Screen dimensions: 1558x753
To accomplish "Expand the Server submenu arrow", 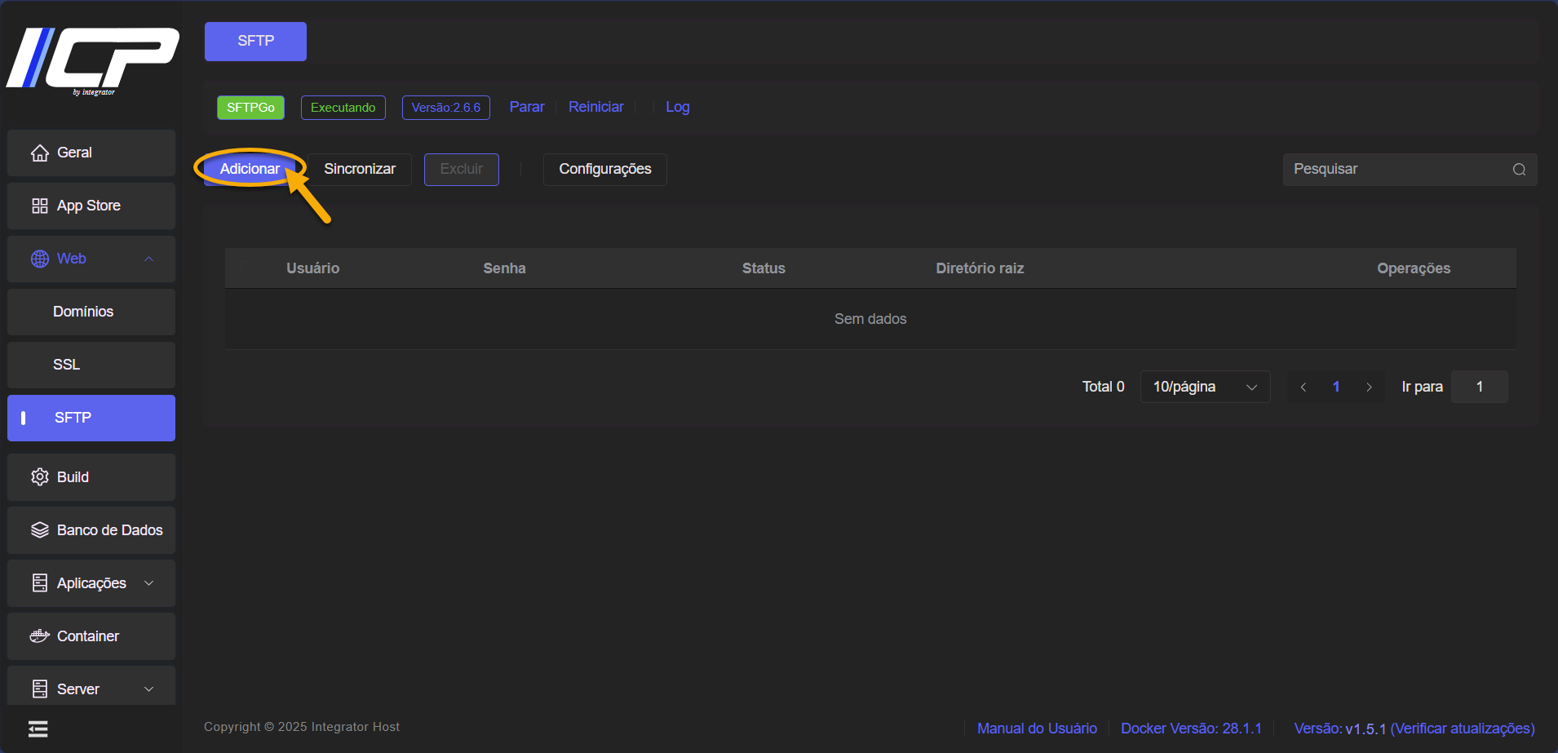I will pos(148,689).
